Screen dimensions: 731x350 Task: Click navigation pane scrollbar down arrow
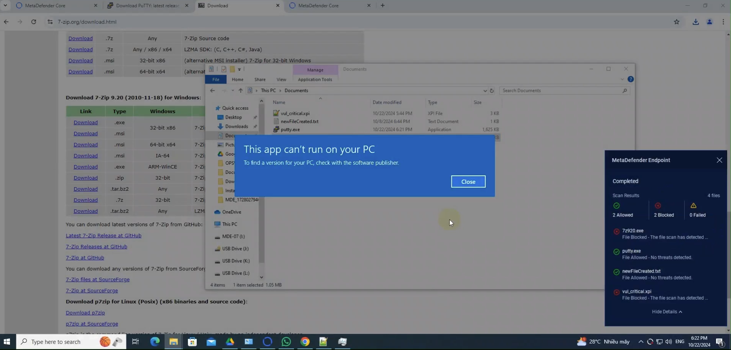261,277
